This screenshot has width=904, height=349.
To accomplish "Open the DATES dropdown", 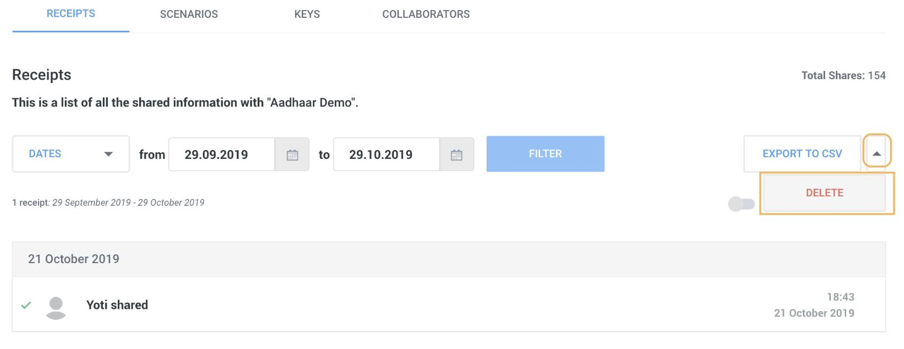I will (x=71, y=154).
